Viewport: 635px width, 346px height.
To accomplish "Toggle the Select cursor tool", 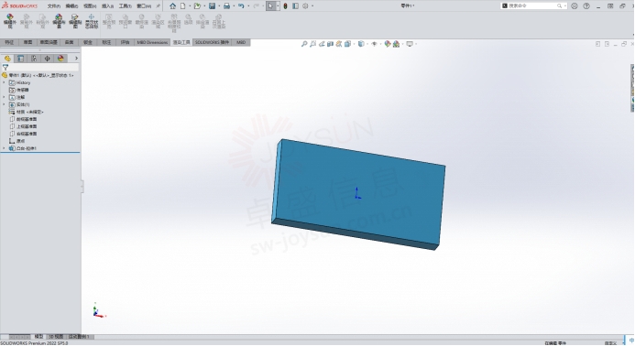I will (270, 6).
